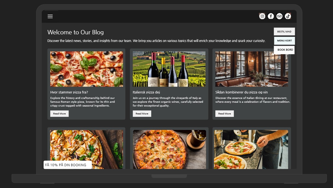Select the wine bottles image on 'Italiensk pizza dej'
333x188 pixels.
(x=169, y=69)
